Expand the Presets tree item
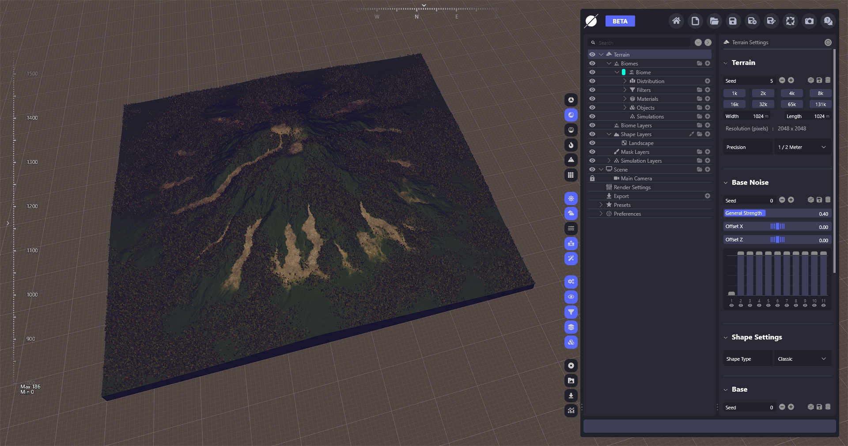Viewport: 848px width, 446px height. pos(601,205)
